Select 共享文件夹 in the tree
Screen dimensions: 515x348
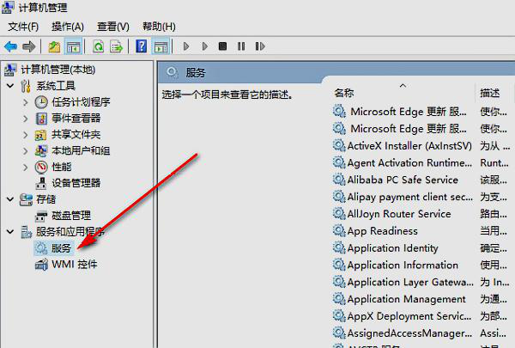(x=76, y=135)
